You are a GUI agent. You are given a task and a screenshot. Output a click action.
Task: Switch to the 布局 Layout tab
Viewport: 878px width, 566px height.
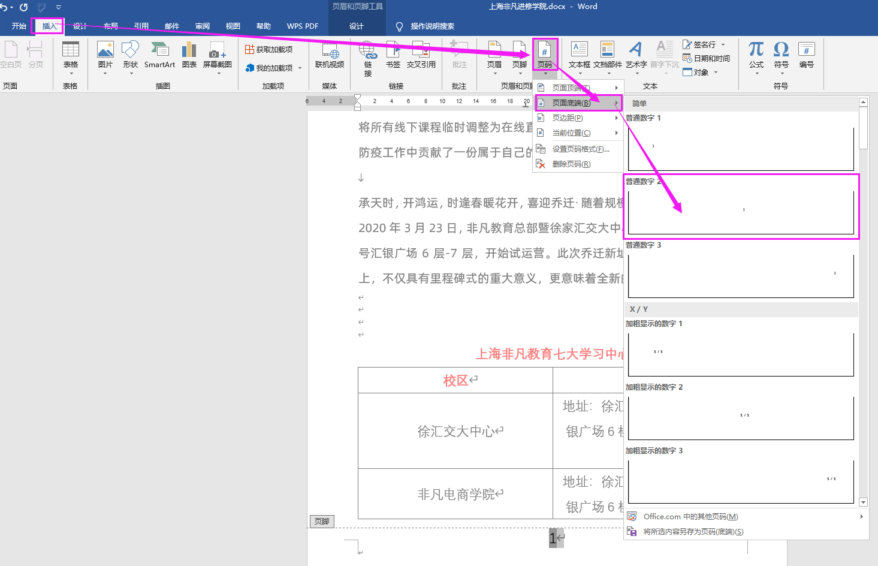[111, 26]
